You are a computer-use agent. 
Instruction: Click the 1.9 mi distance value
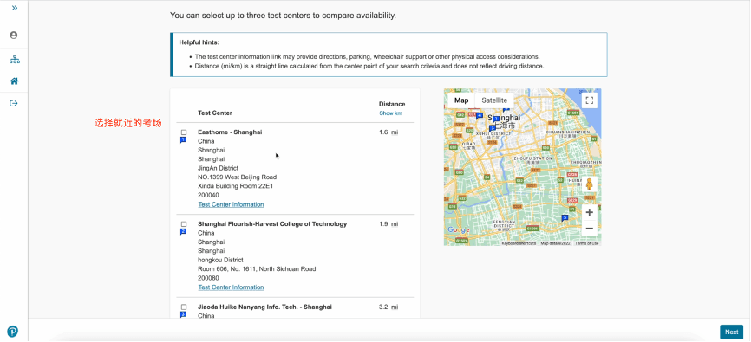point(389,224)
